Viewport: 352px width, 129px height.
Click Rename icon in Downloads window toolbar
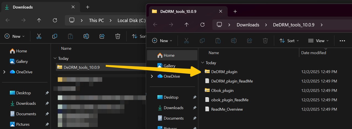[86, 36]
